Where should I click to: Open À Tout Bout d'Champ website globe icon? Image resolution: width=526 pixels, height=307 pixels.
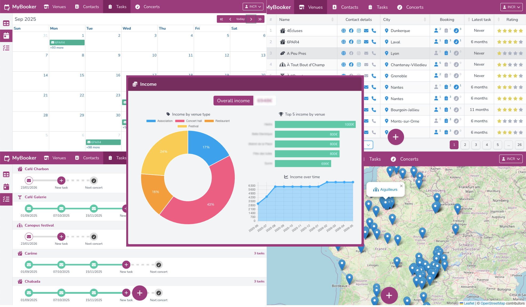343,64
